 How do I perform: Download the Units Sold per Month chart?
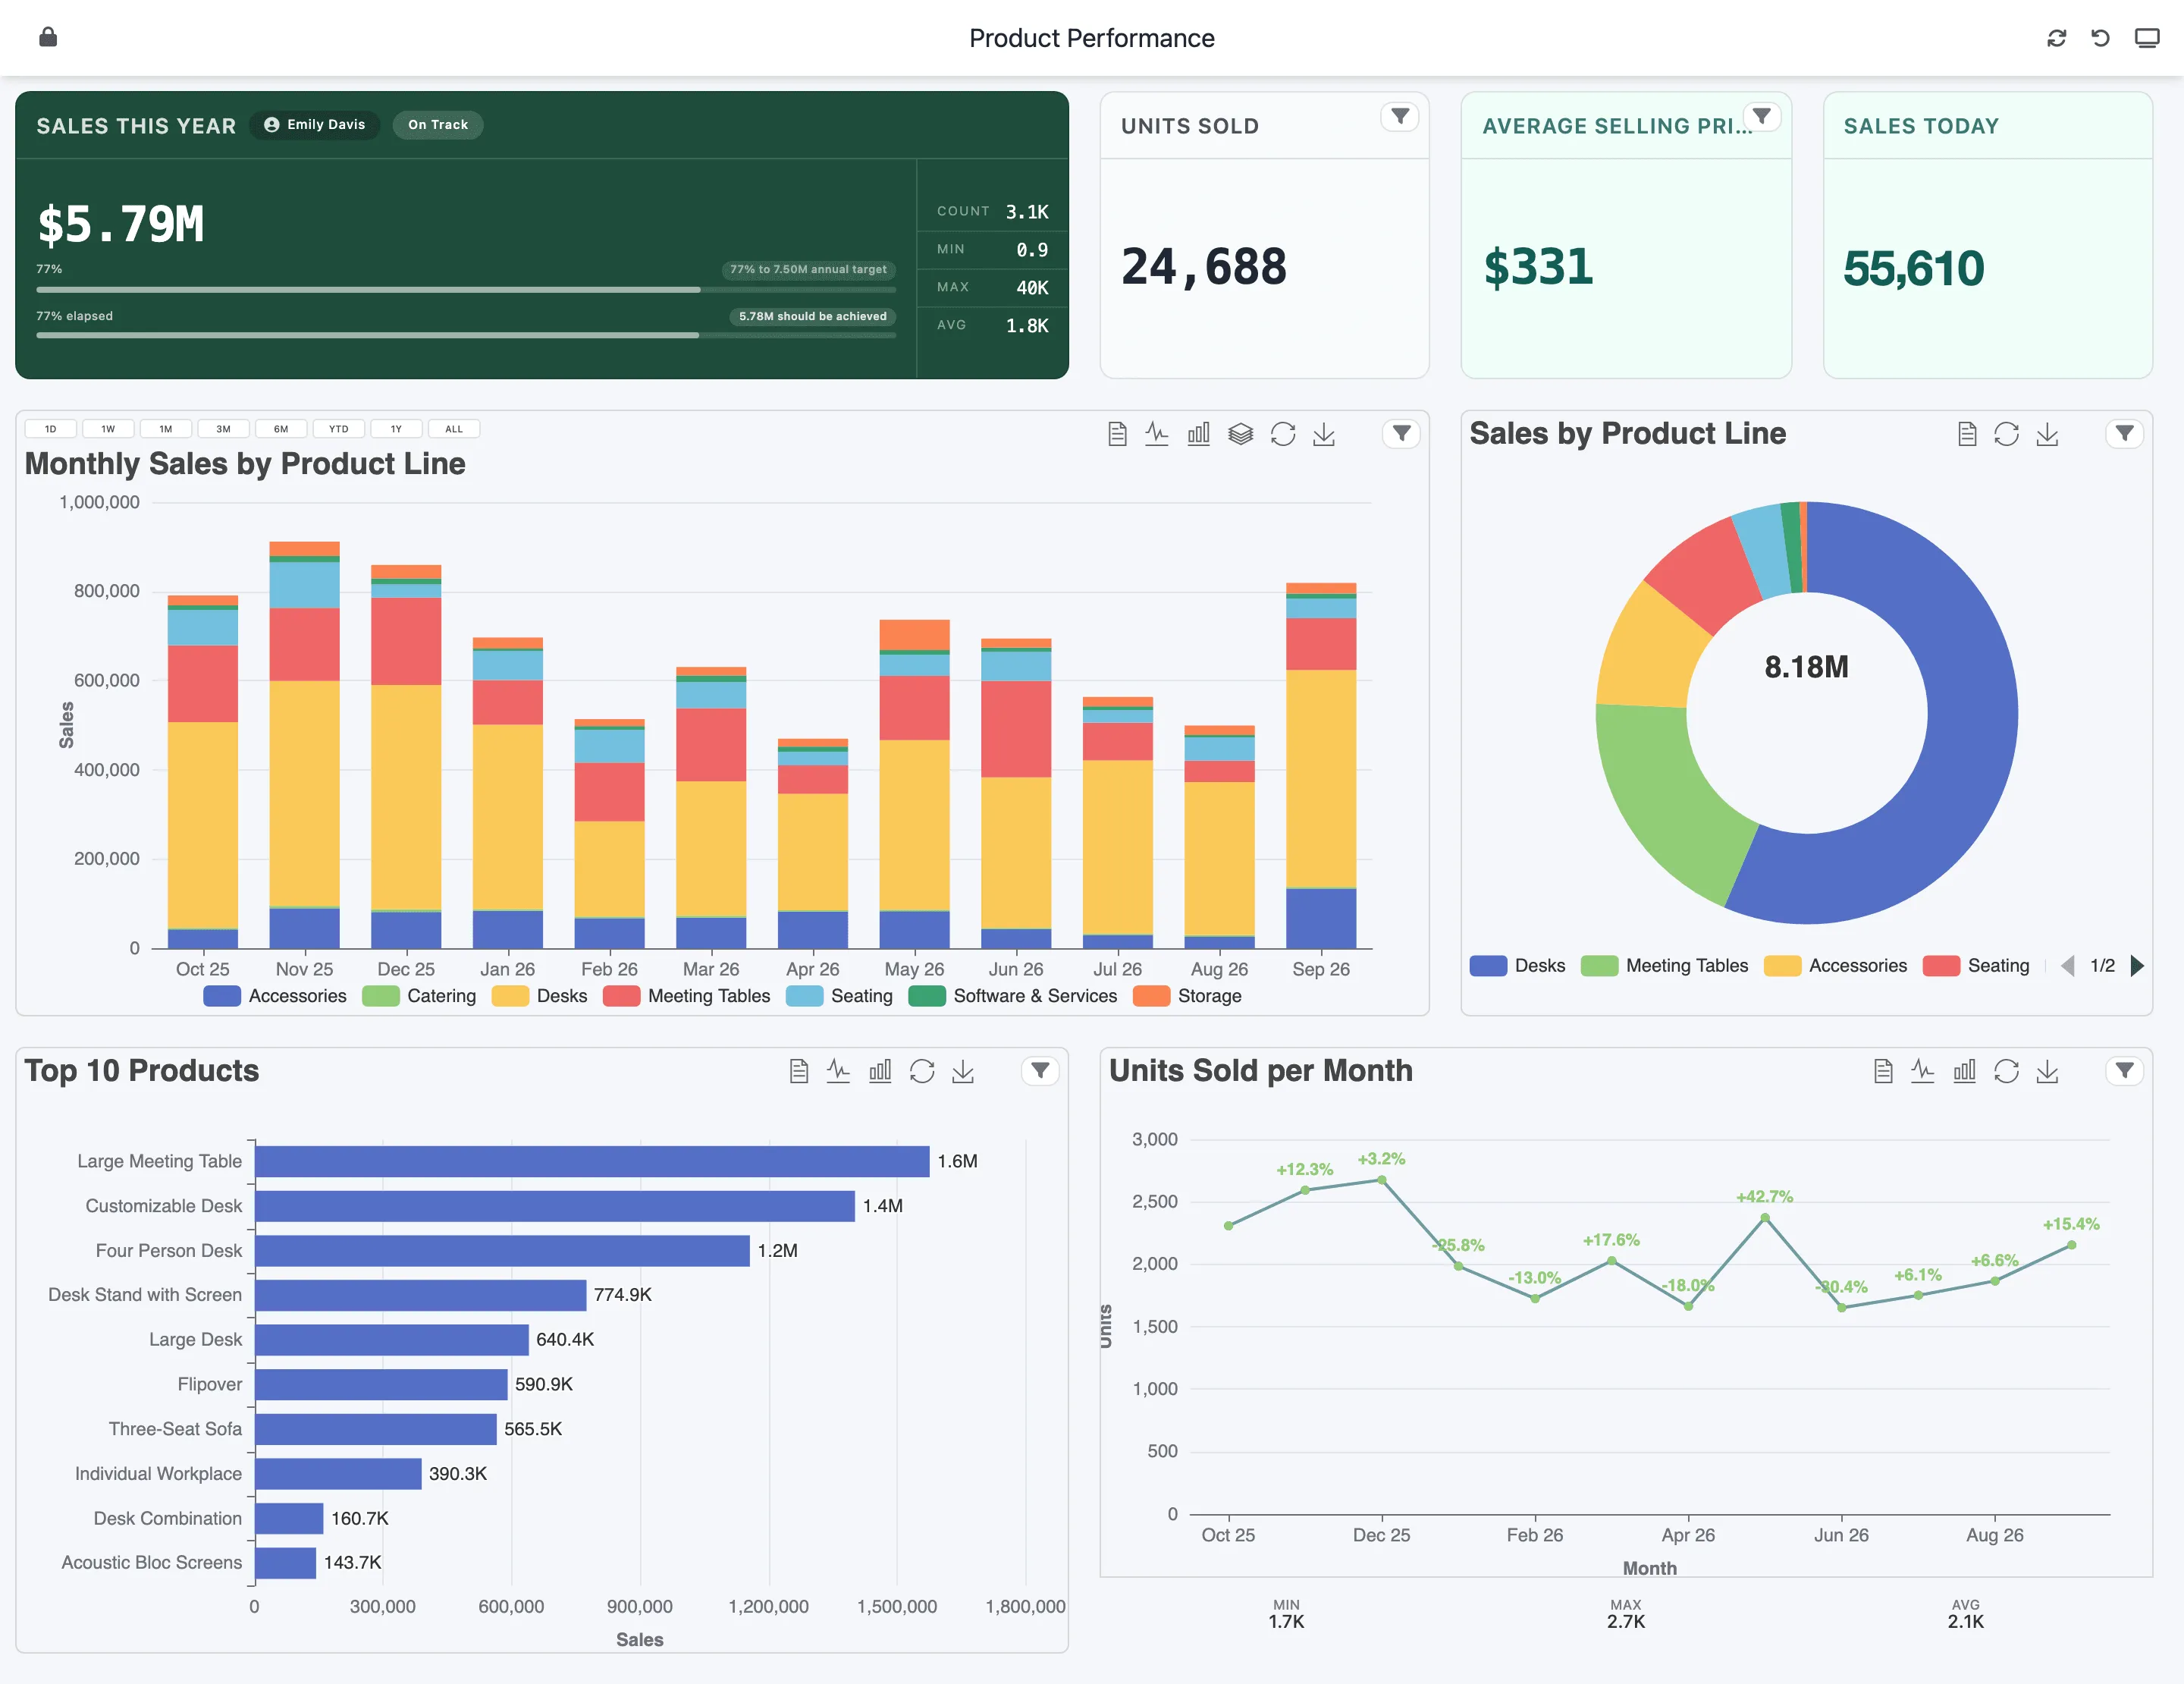pyautogui.click(x=2047, y=1072)
